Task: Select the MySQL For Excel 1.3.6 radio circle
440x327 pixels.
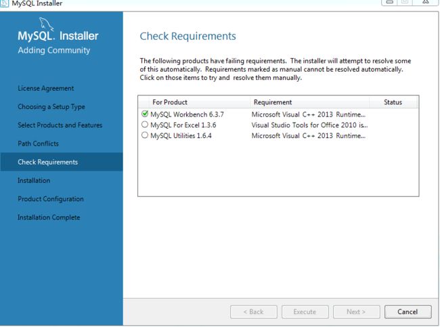Action: tap(145, 125)
